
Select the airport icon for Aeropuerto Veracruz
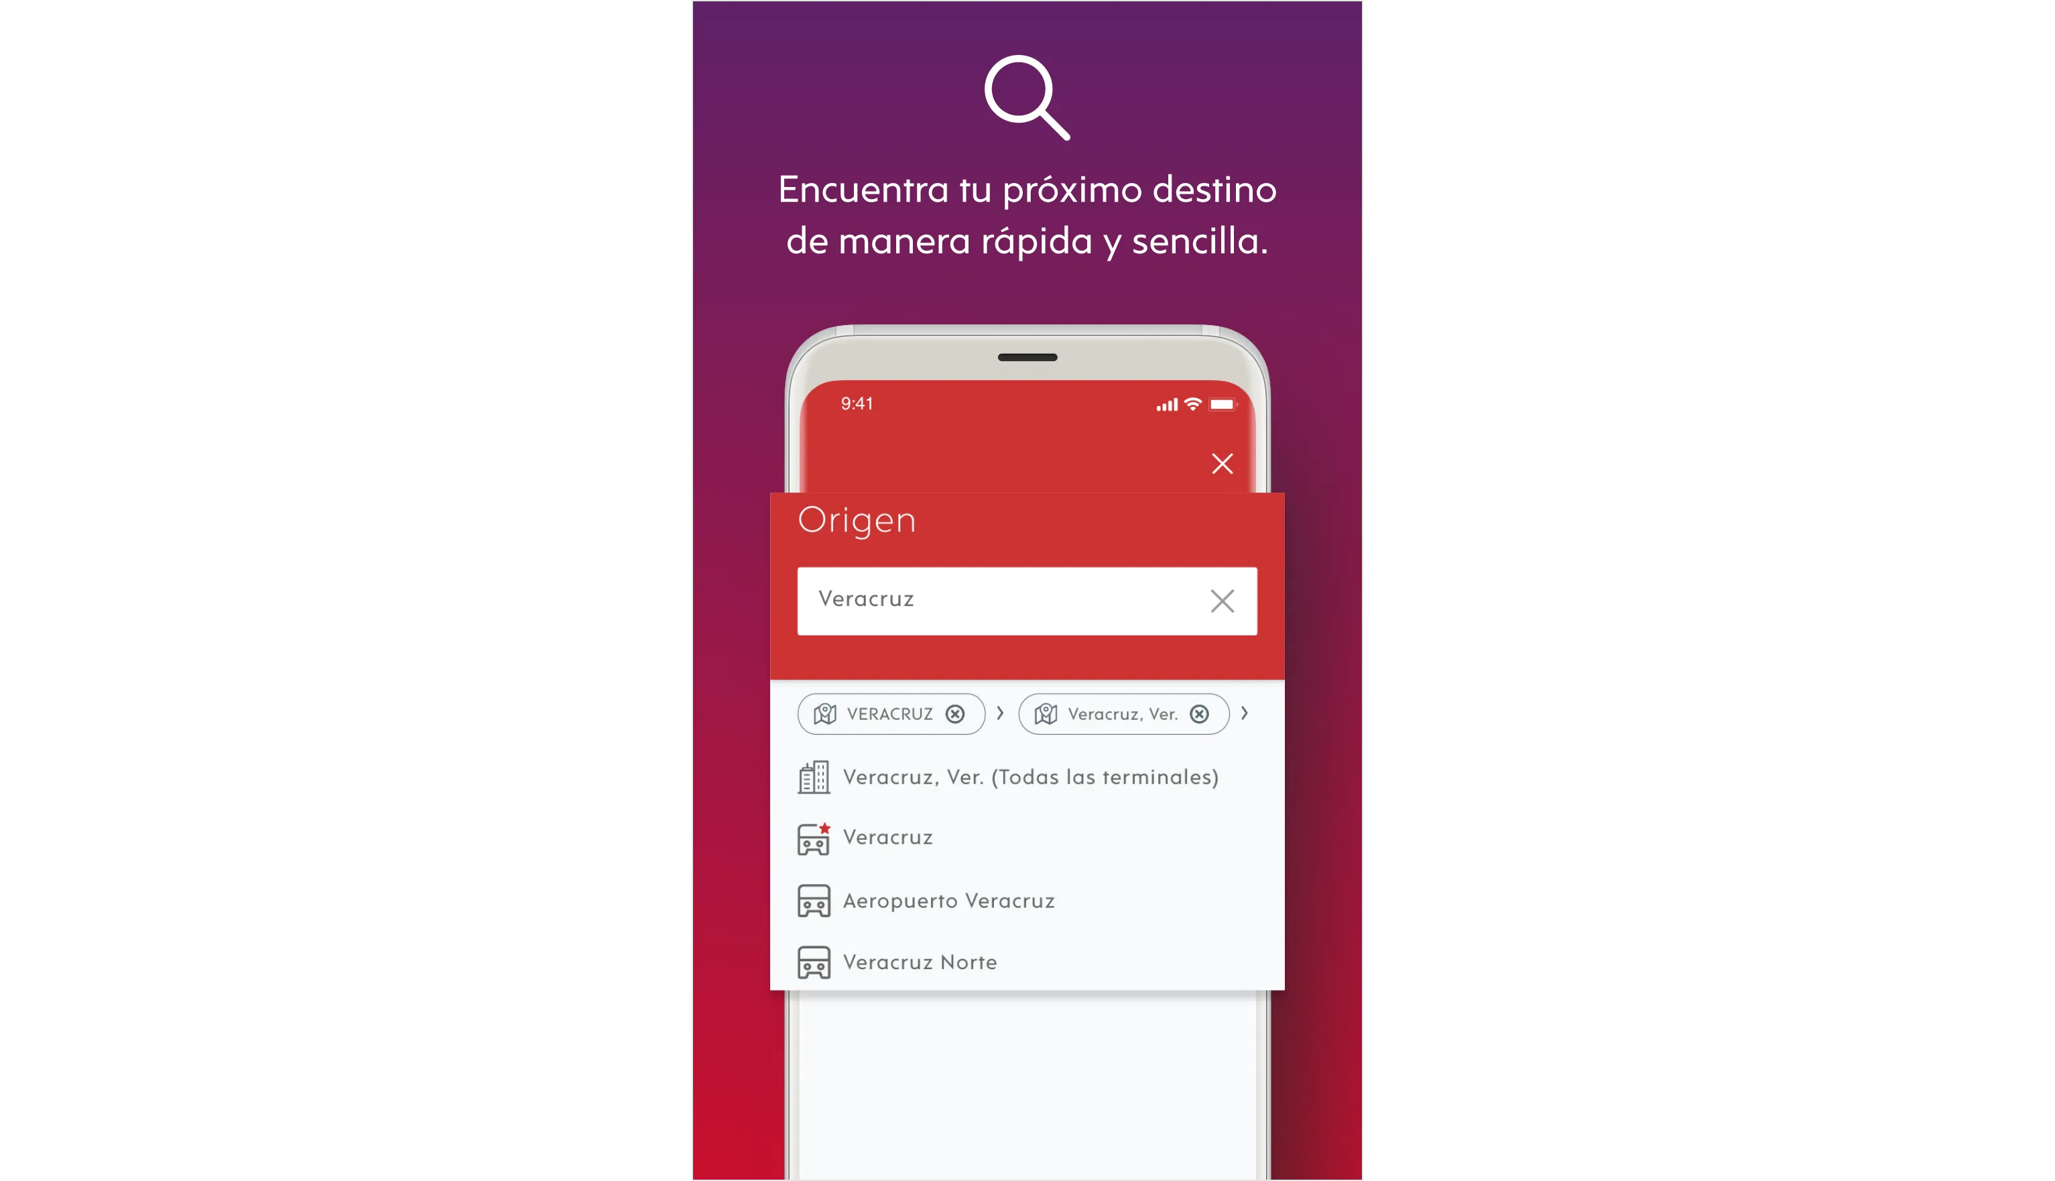[814, 899]
